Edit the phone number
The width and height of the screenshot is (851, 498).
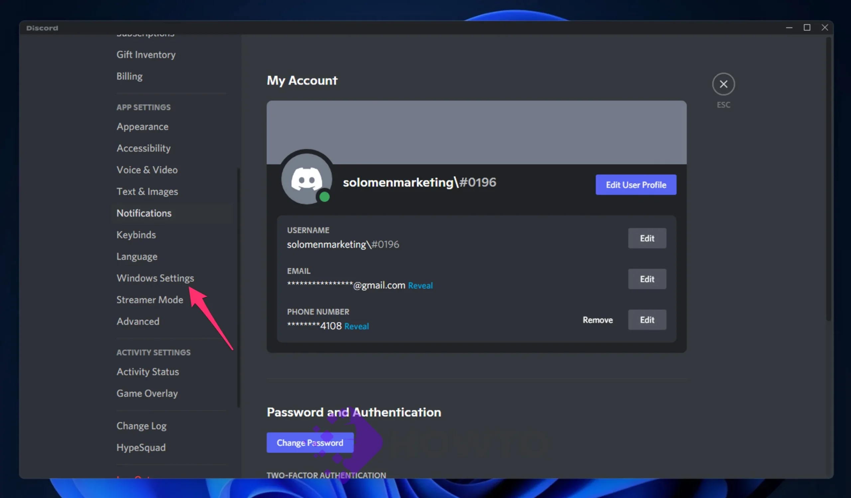[647, 320]
